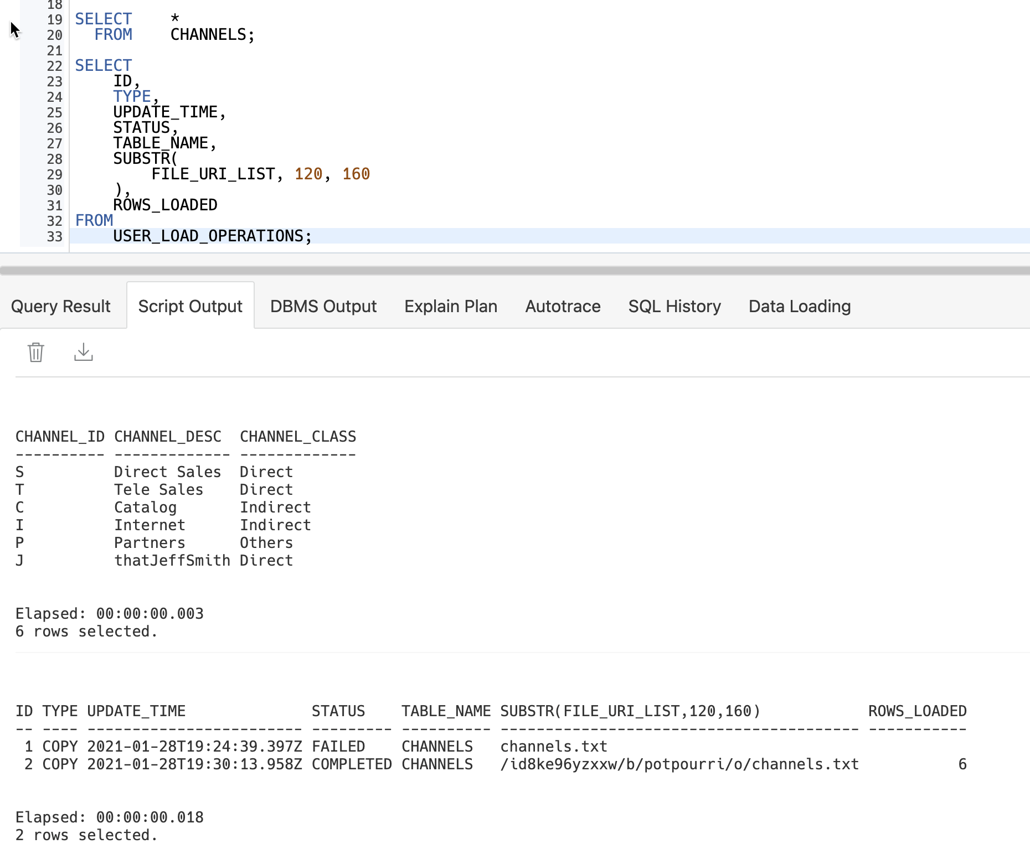Screen dimensions: 1030x849
Task: Select the Script Output tab
Action: (x=190, y=306)
